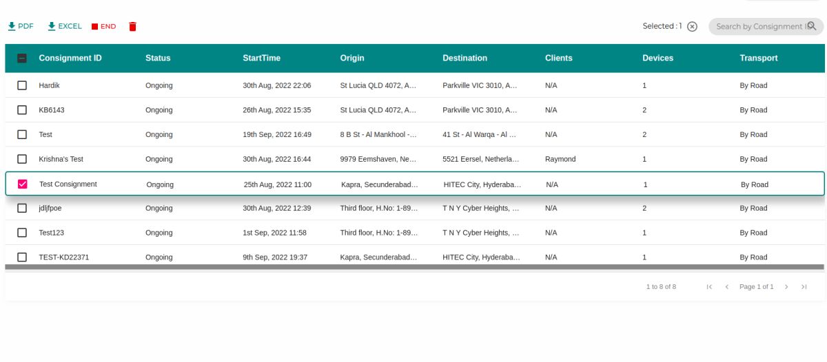Screen dimensions: 827x362
Task: Click the Test123 consignment ID
Action: (52, 233)
